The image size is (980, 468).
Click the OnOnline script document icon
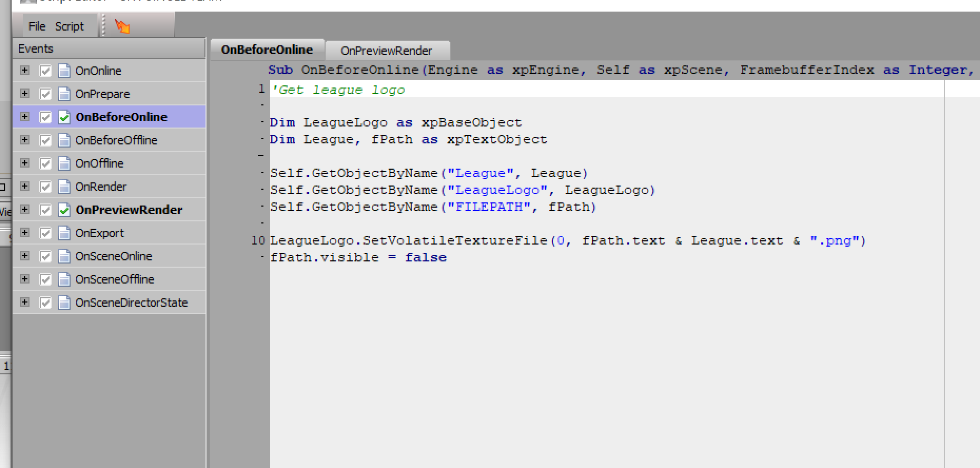coord(64,71)
